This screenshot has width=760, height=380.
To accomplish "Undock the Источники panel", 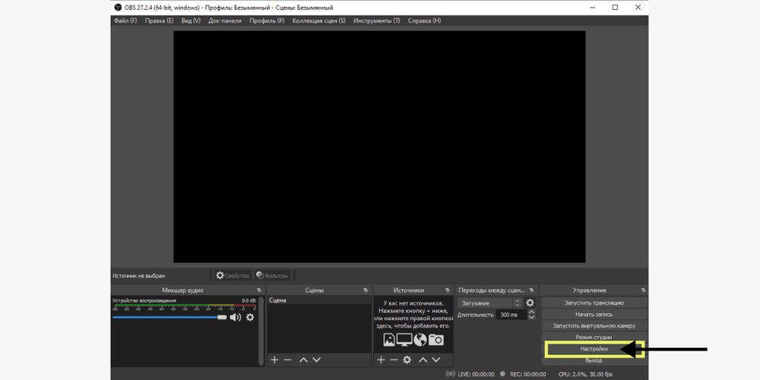I will 447,290.
